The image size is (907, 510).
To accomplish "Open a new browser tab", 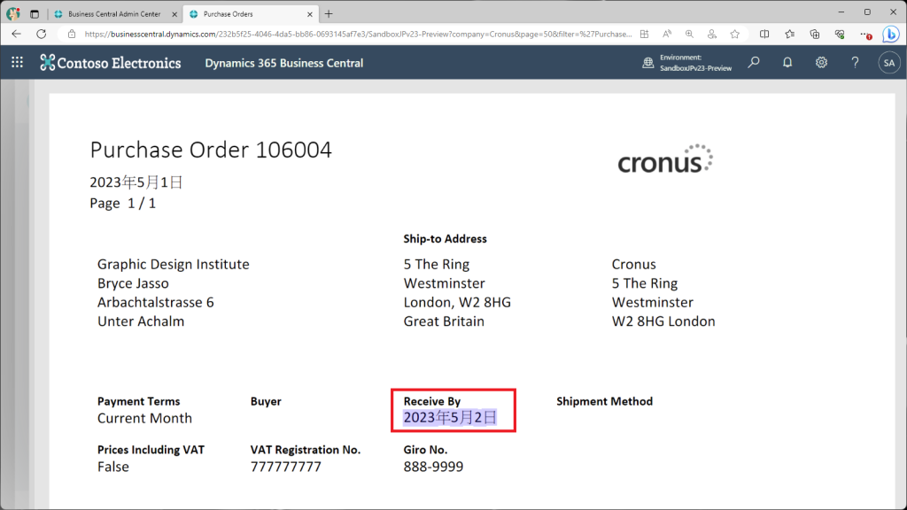I will click(x=329, y=14).
